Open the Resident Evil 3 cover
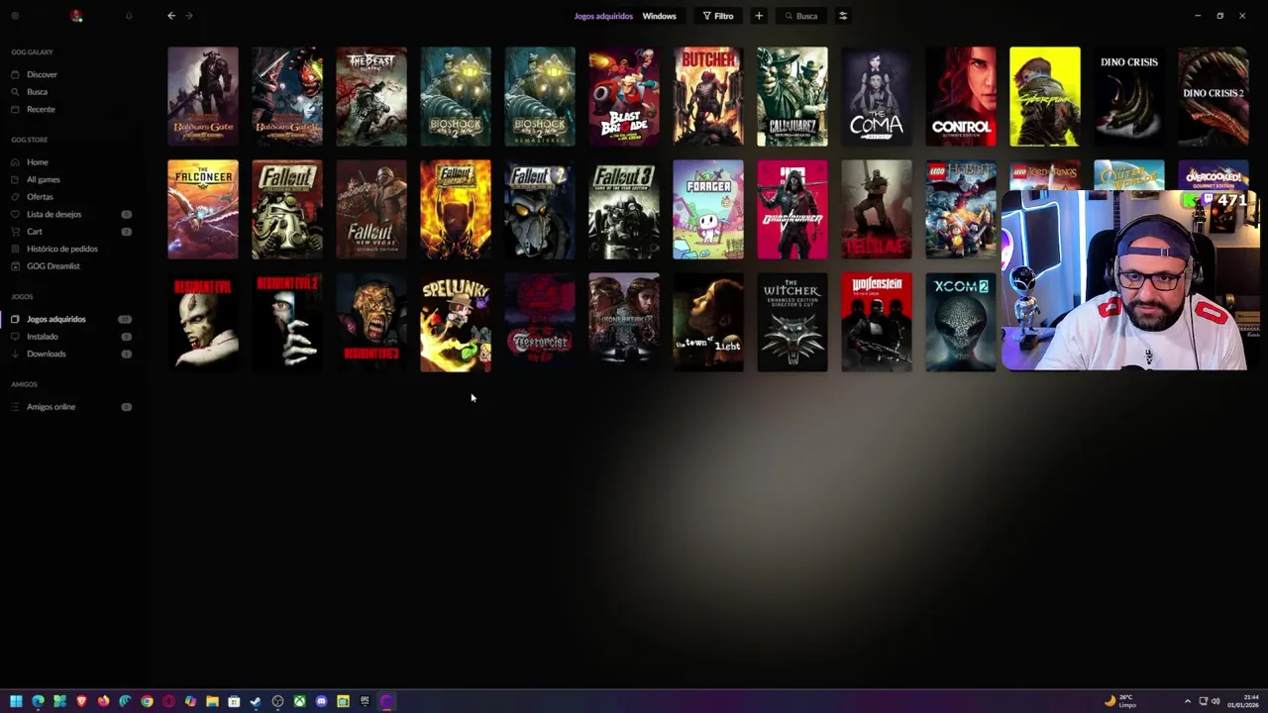This screenshot has width=1268, height=713. tap(371, 323)
